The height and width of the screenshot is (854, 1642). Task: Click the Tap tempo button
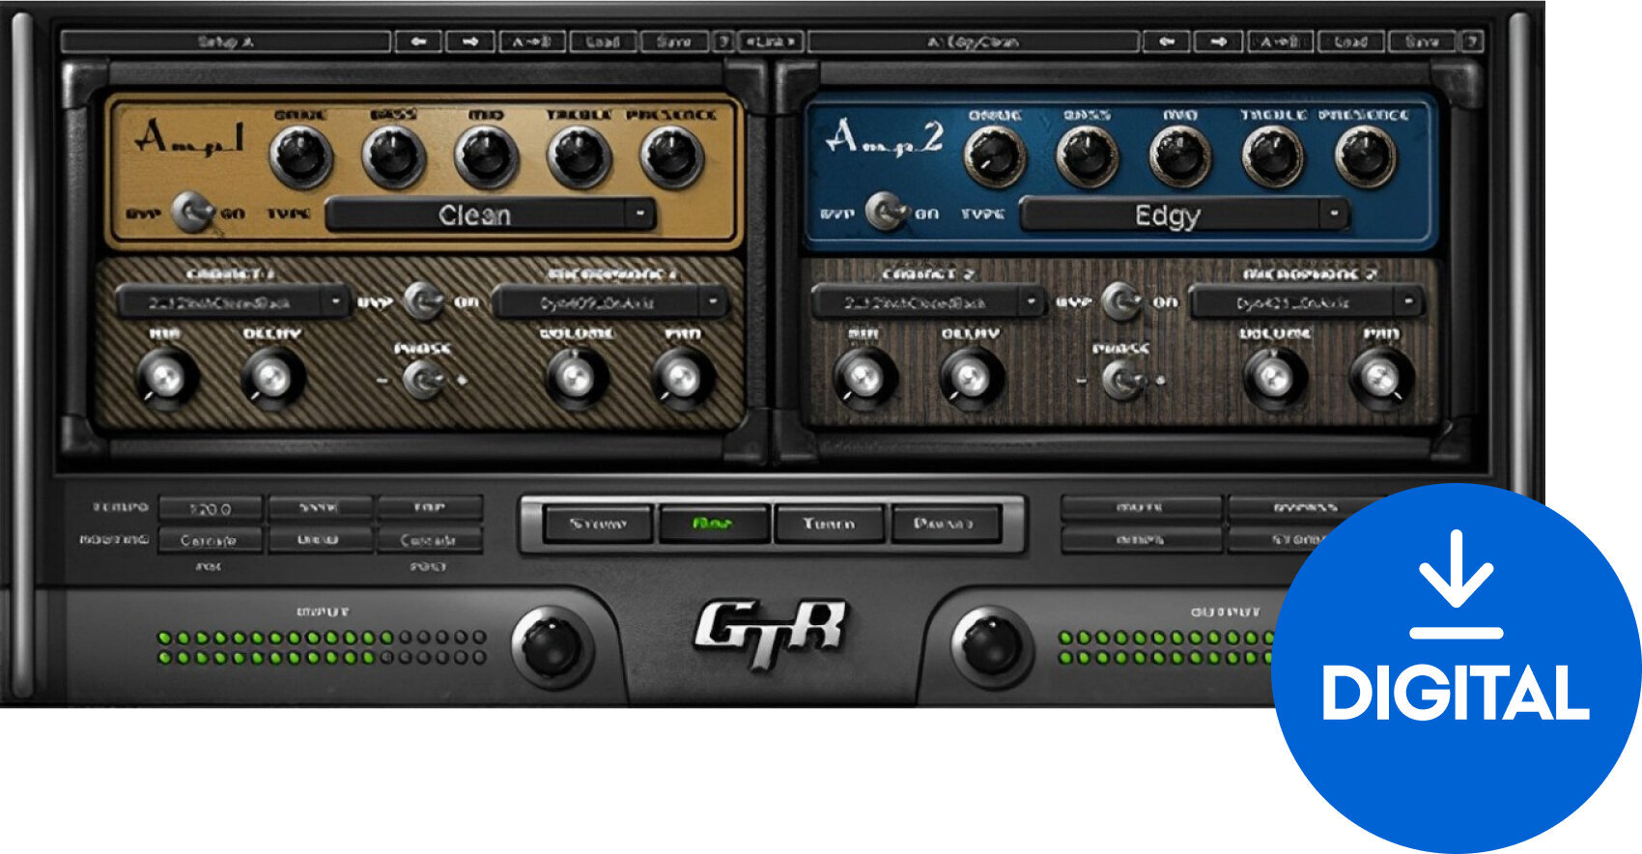point(430,508)
